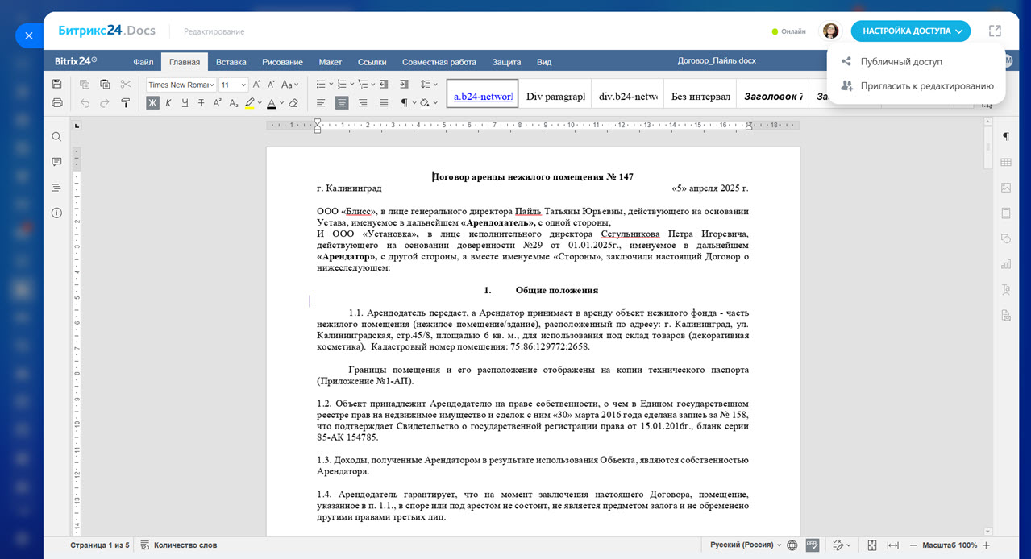1031x559 pixels.
Task: Fit page to width in status bar
Action: click(x=892, y=545)
